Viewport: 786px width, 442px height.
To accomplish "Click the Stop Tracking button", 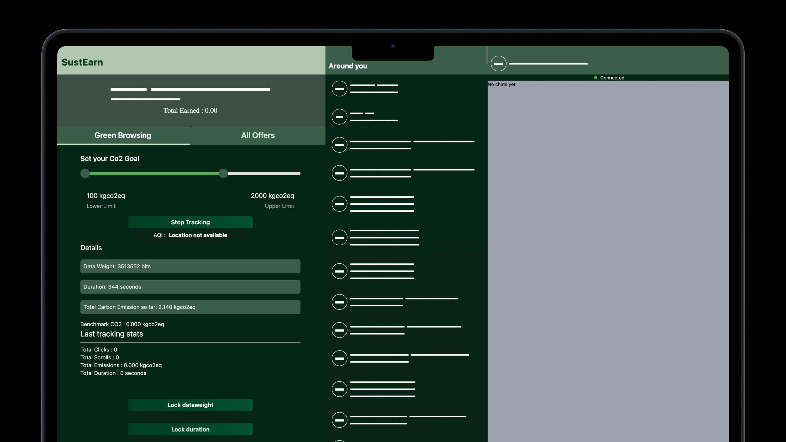I will [190, 222].
